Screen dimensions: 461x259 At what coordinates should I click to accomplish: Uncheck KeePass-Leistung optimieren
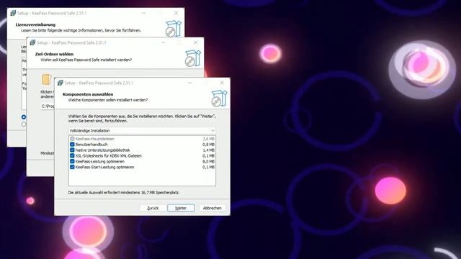[x=72, y=161]
